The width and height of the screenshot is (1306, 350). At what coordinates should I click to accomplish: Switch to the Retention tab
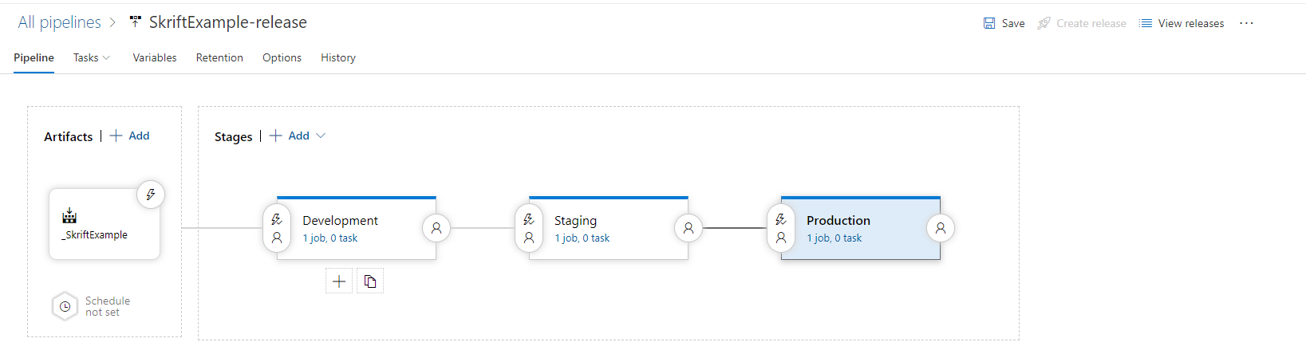pyautogui.click(x=219, y=57)
